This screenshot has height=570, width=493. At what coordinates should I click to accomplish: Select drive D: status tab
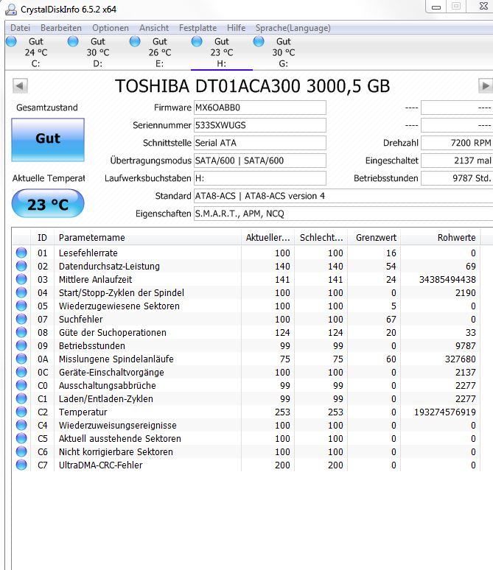click(97, 52)
